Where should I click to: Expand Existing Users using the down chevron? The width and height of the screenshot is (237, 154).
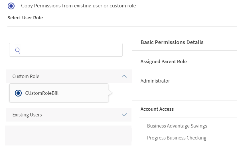(x=124, y=115)
